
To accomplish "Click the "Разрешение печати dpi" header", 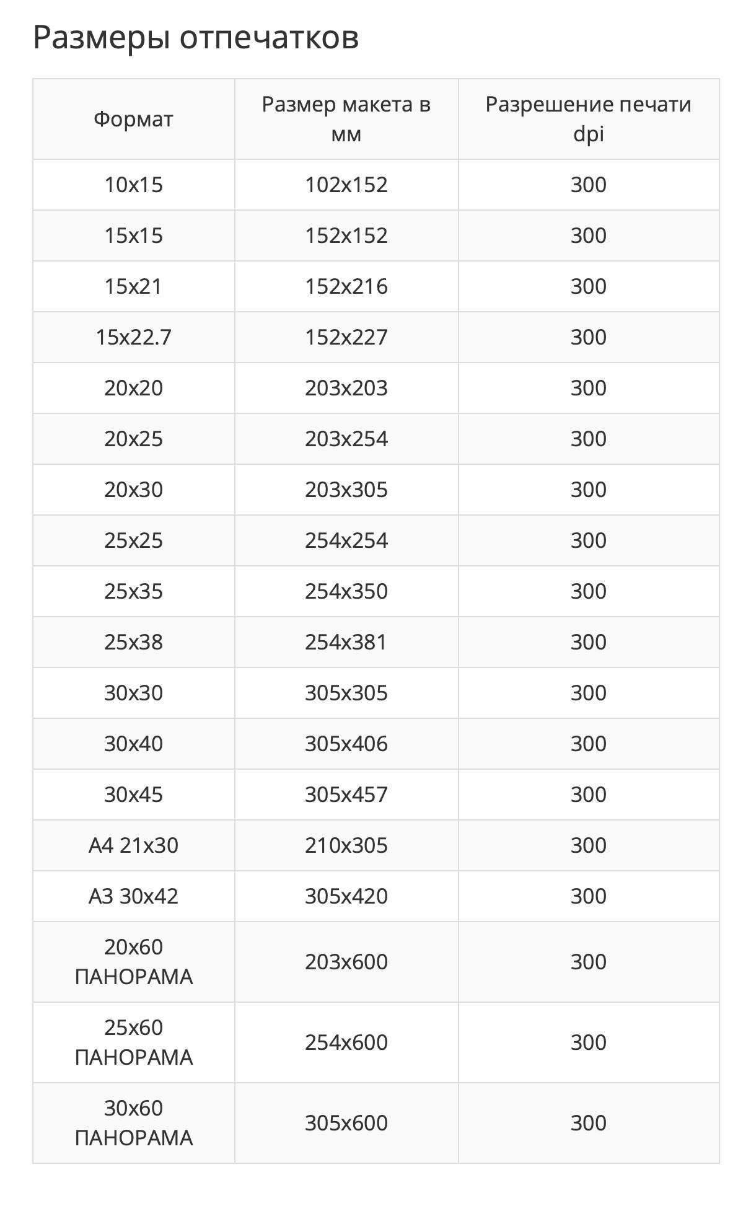I will pyautogui.click(x=588, y=119).
